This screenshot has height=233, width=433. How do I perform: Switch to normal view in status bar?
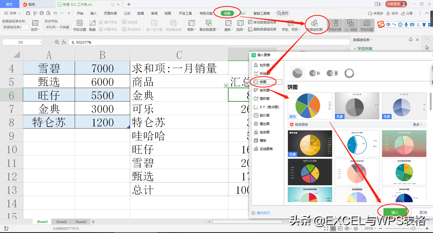pos(333,228)
